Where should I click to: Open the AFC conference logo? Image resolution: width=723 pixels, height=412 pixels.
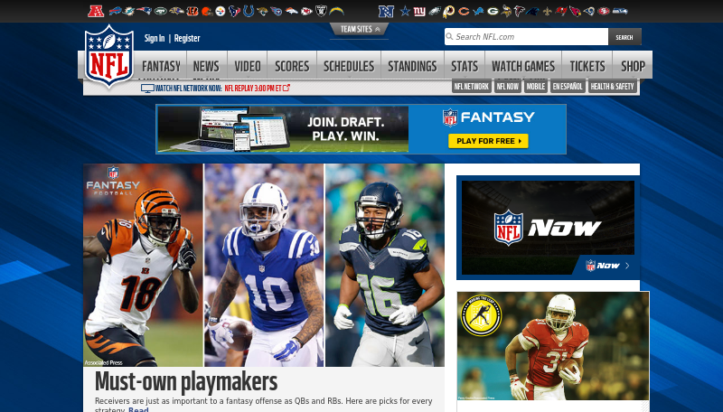pos(96,11)
